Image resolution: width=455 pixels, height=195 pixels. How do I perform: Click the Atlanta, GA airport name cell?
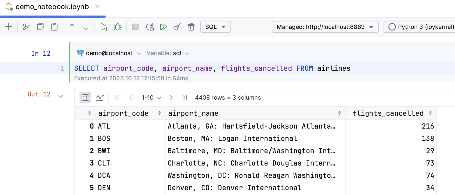[255, 126]
